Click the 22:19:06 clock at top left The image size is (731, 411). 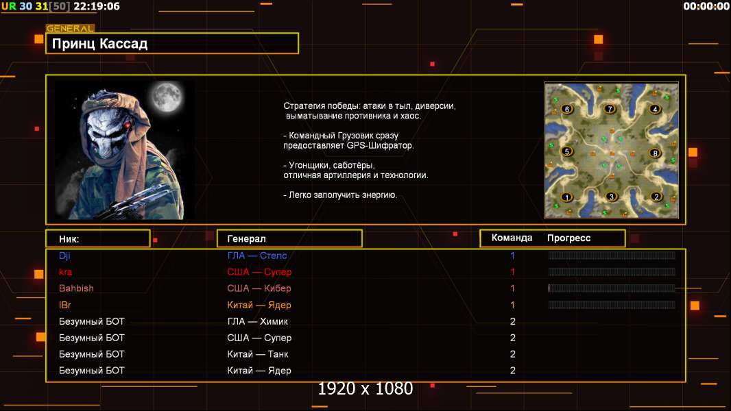click(x=97, y=6)
